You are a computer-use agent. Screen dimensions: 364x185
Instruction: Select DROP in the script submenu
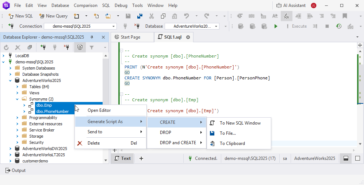click(x=177, y=133)
